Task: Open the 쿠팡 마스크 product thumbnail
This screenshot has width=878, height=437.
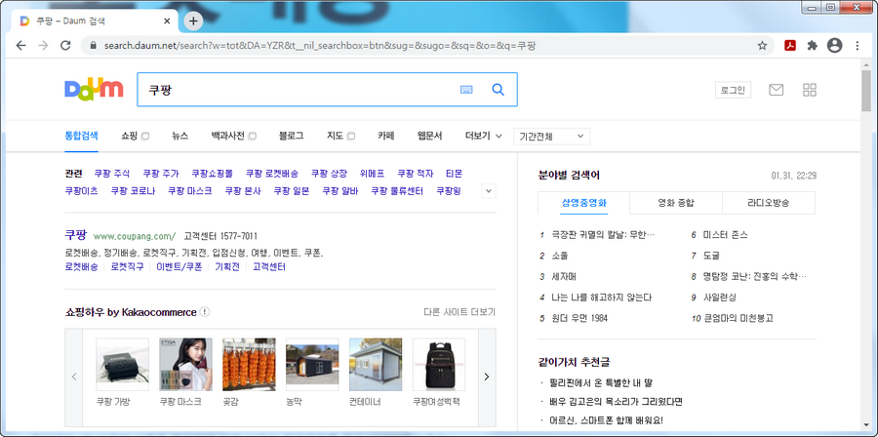Action: (186, 364)
